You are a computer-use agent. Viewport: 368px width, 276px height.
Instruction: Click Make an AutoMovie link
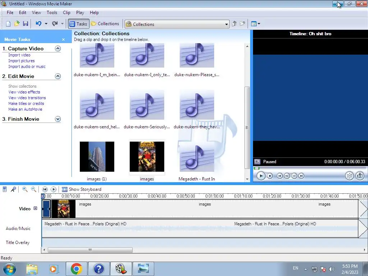(x=25, y=109)
